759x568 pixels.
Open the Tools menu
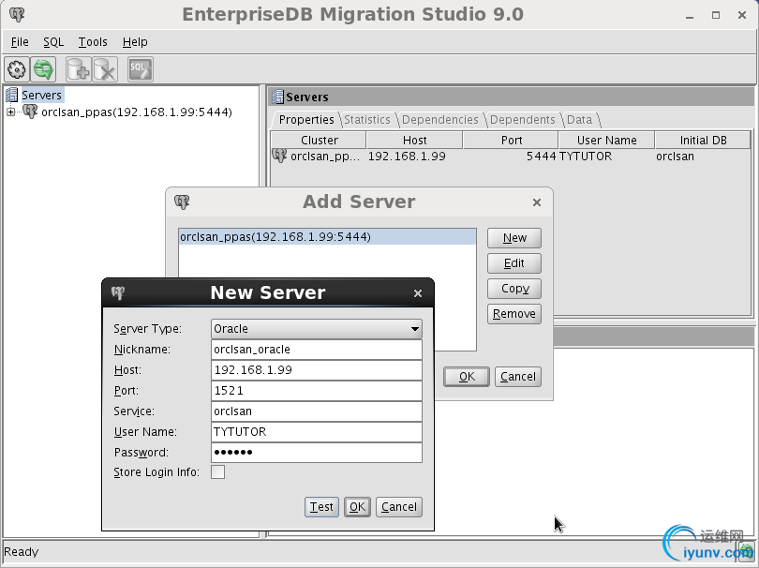(x=93, y=42)
